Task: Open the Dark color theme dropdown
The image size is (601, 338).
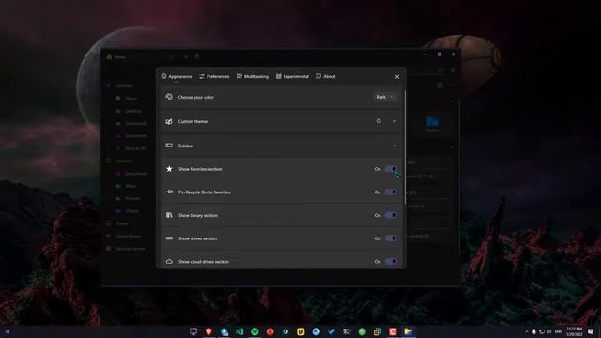Action: (x=384, y=97)
